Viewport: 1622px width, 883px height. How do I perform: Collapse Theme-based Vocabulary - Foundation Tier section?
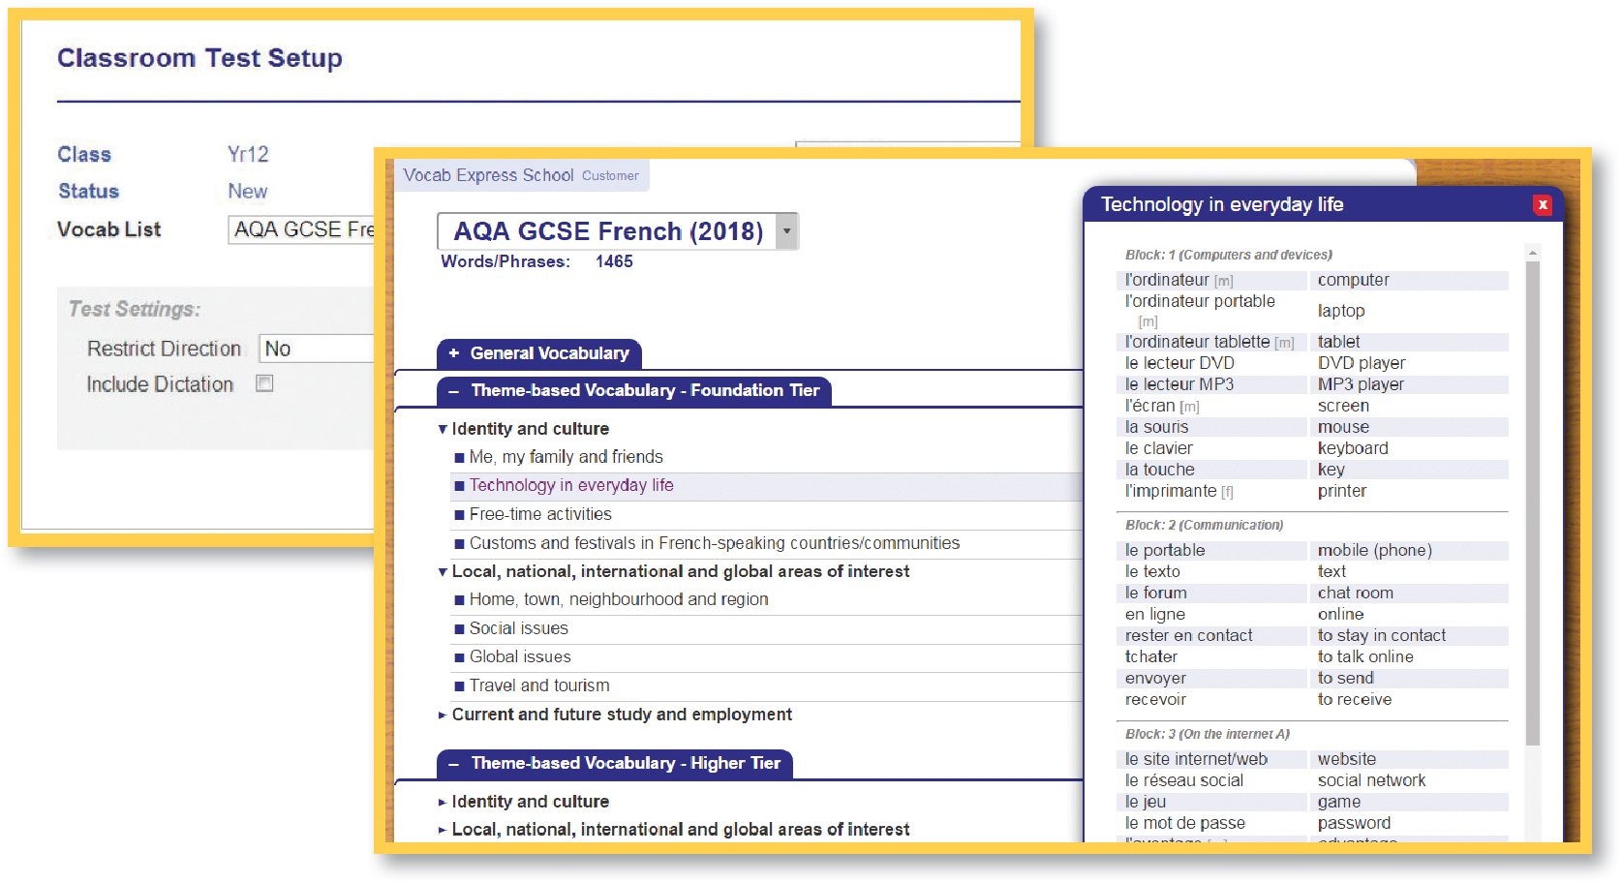point(634,390)
